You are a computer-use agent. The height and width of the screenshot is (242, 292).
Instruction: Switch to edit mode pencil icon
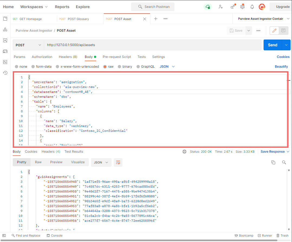[274, 31]
